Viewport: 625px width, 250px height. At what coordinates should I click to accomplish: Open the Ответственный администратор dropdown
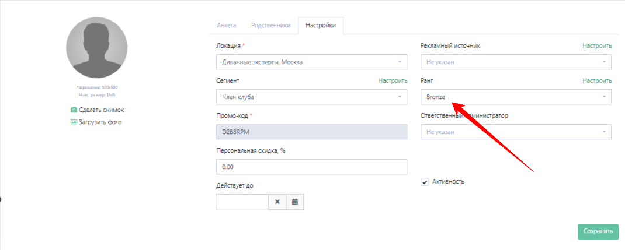click(516, 132)
